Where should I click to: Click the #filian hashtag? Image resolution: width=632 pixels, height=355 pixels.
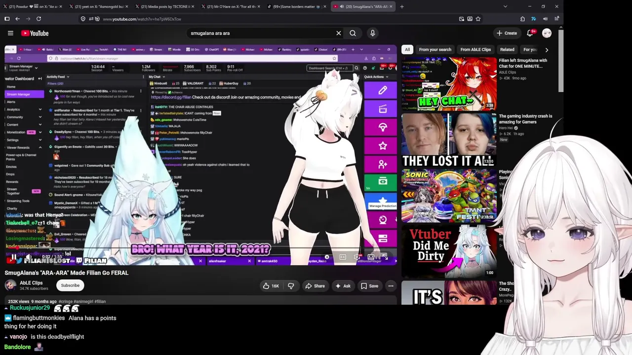tap(100, 301)
